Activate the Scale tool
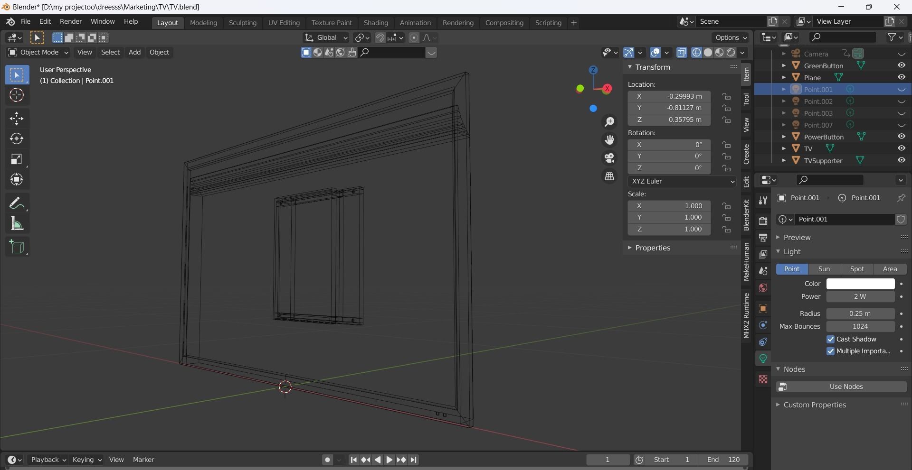This screenshot has width=912, height=470. click(17, 159)
